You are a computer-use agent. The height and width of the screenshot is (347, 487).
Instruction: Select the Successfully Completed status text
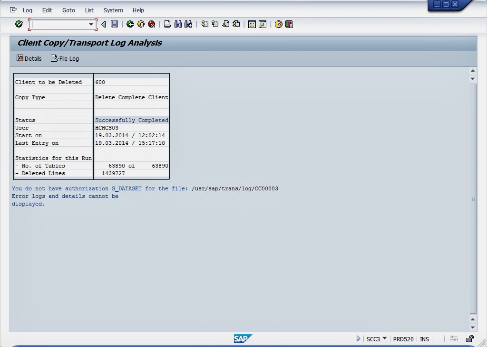[131, 120]
